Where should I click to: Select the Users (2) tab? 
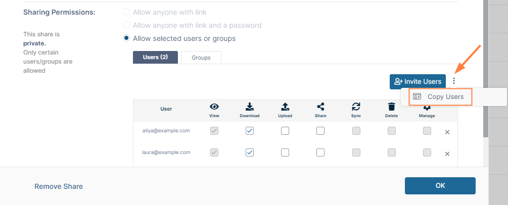155,58
